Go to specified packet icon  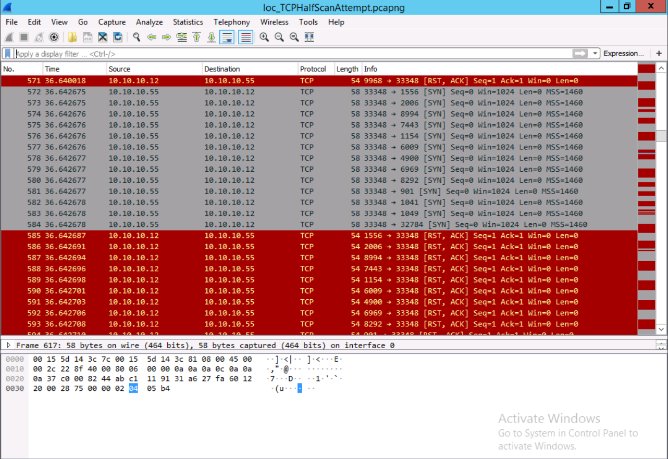coord(181,37)
